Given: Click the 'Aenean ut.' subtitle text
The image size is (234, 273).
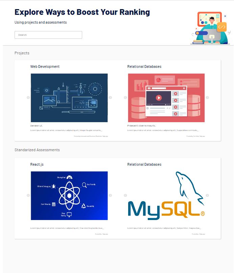Looking at the screenshot, I should pyautogui.click(x=37, y=126).
